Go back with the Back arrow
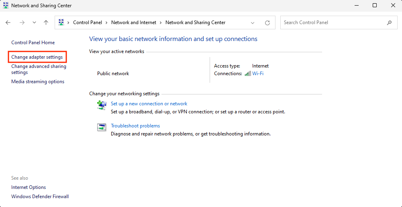 tap(8, 23)
